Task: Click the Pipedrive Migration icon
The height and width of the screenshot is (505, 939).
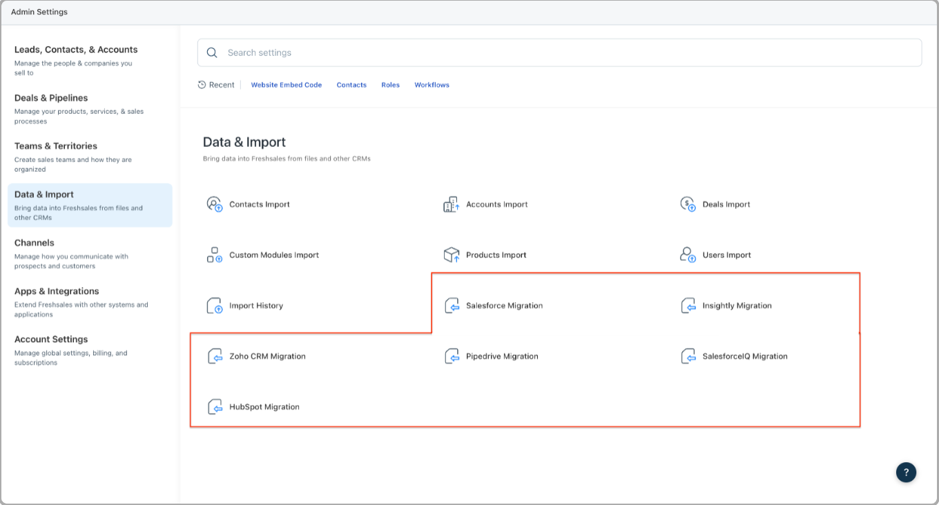Action: 451,356
